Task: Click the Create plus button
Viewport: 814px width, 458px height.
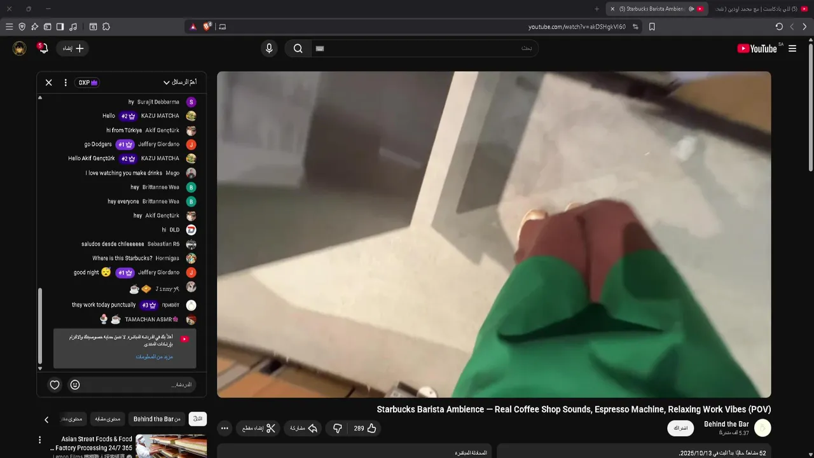Action: [73, 48]
